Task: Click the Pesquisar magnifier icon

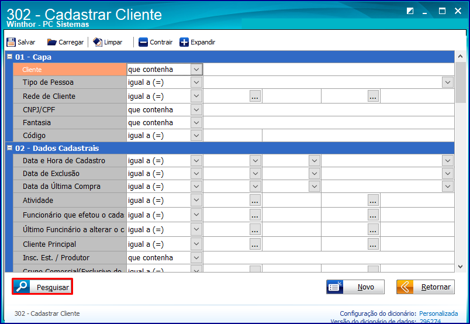Action: 22,287
